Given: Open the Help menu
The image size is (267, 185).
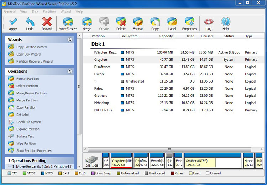Looking at the screenshot, I should [x=79, y=12].
